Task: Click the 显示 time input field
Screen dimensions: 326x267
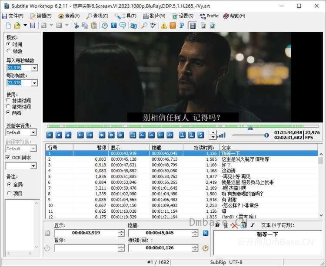Action: 86,233
